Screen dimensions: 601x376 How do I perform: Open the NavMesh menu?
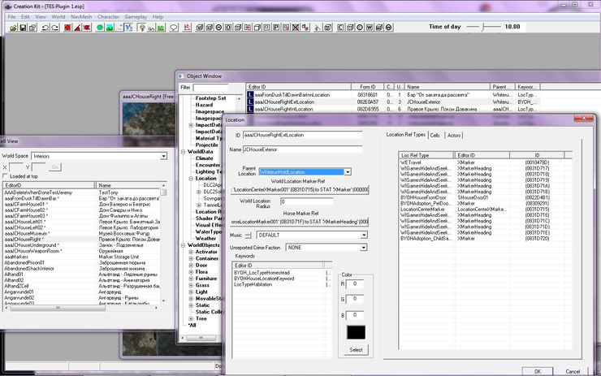coord(81,15)
